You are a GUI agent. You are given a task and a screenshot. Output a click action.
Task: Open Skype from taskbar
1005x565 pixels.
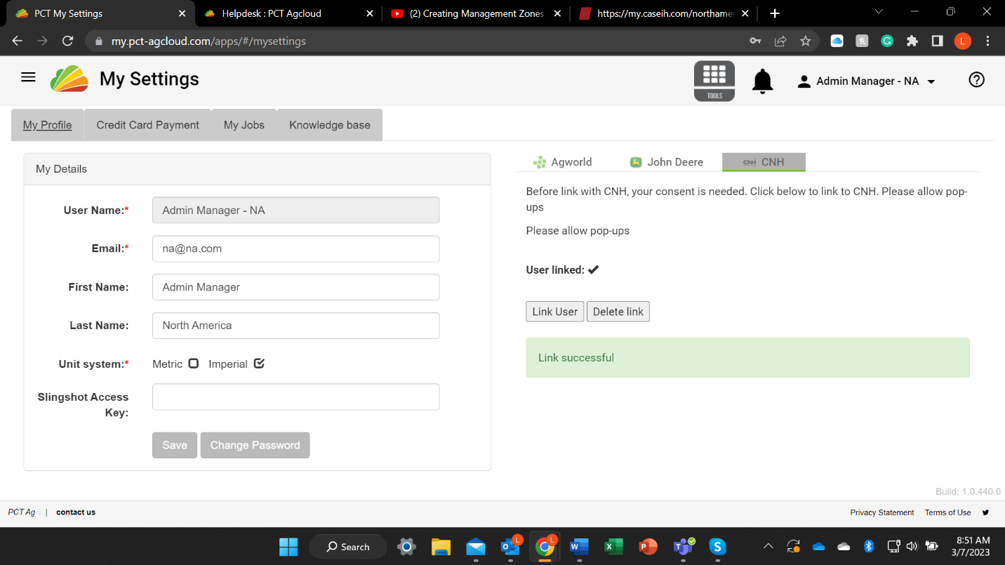[x=717, y=547]
